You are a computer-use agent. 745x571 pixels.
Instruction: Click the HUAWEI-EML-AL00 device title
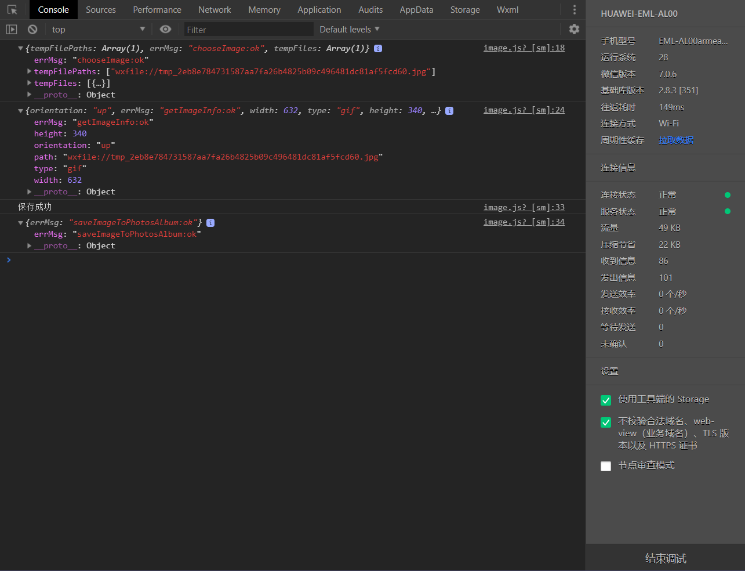[639, 13]
